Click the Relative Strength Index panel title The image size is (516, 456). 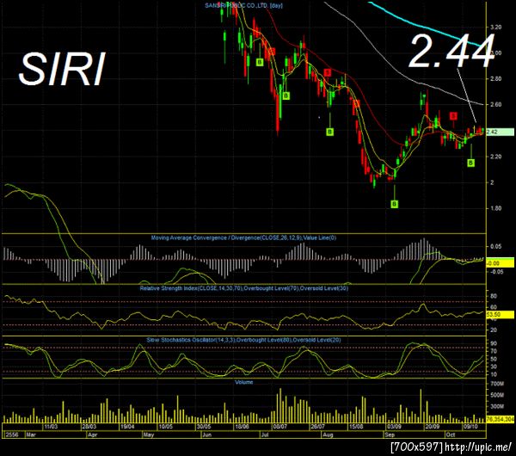(244, 288)
